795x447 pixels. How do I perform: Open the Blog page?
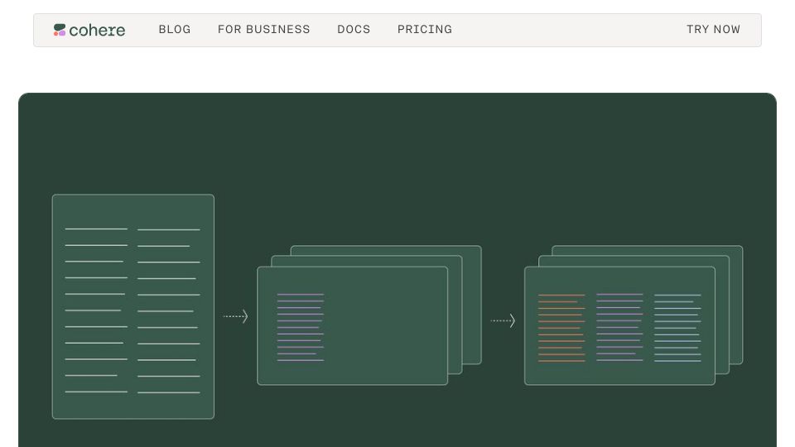pyautogui.click(x=175, y=30)
